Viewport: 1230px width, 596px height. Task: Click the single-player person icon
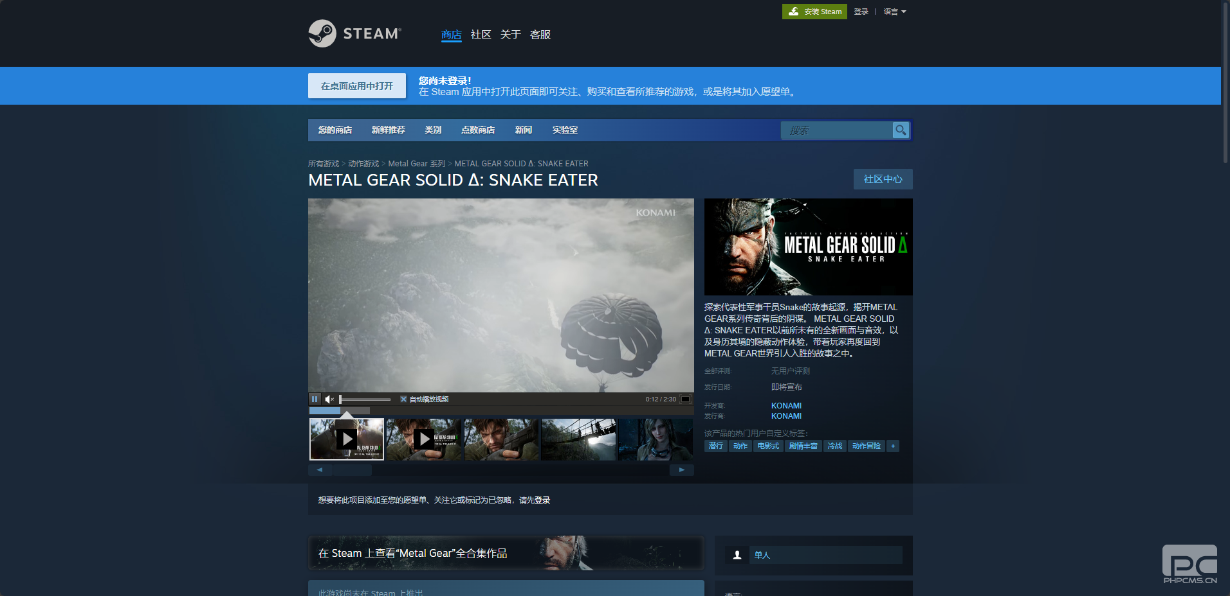pyautogui.click(x=737, y=555)
